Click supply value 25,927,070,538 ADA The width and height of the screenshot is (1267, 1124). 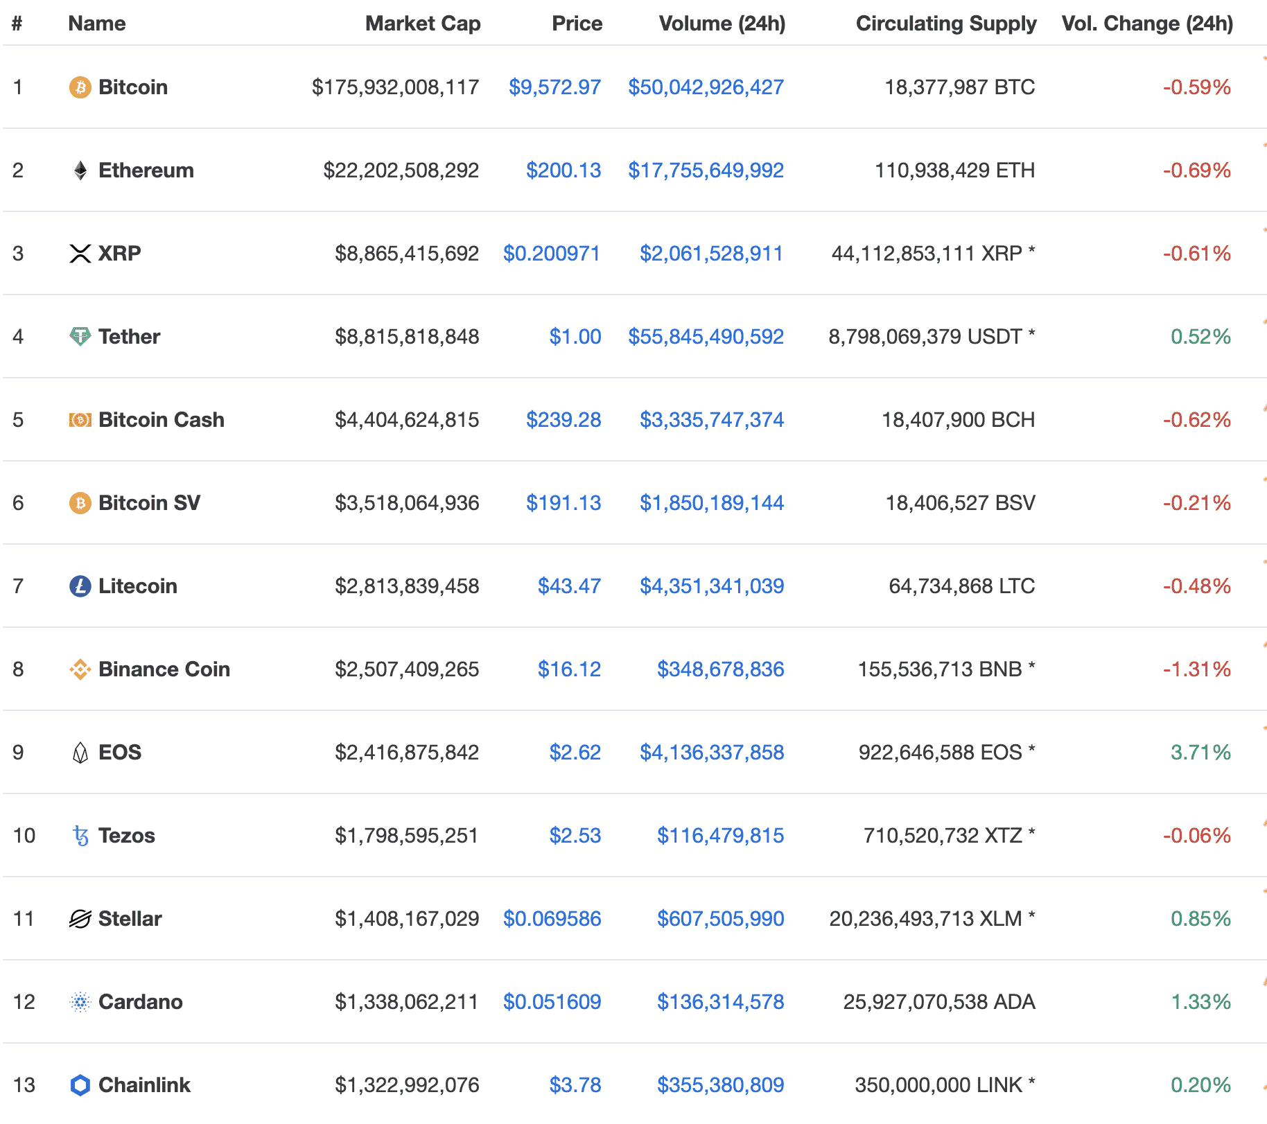pos(939,1002)
